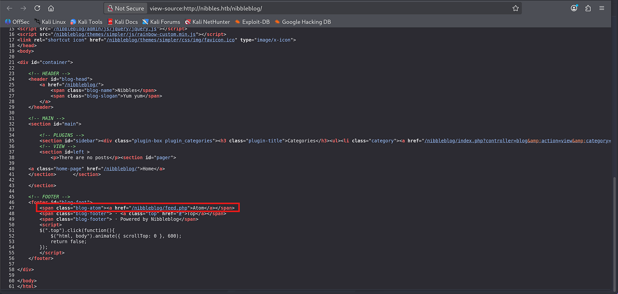This screenshot has height=294, width=618.
Task: Click the div id="container" line
Action: pos(45,62)
